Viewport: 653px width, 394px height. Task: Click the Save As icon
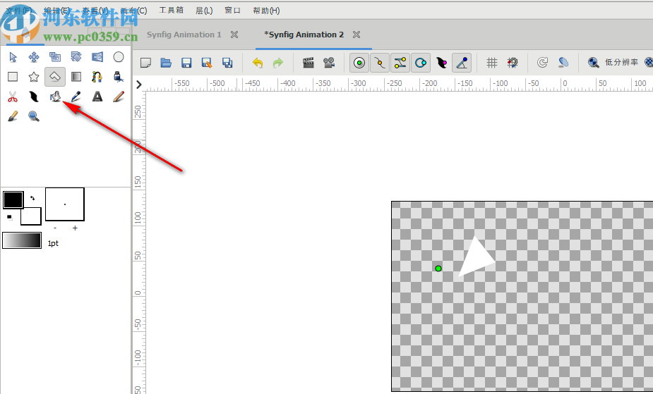pos(207,63)
